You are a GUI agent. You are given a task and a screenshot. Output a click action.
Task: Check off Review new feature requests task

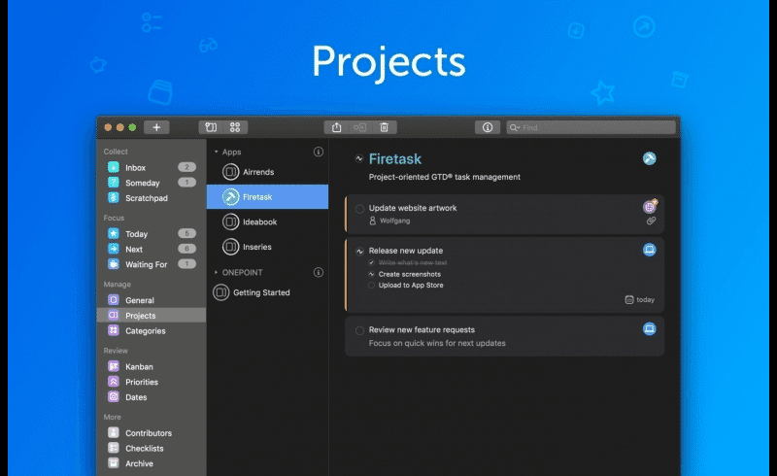coord(359,330)
